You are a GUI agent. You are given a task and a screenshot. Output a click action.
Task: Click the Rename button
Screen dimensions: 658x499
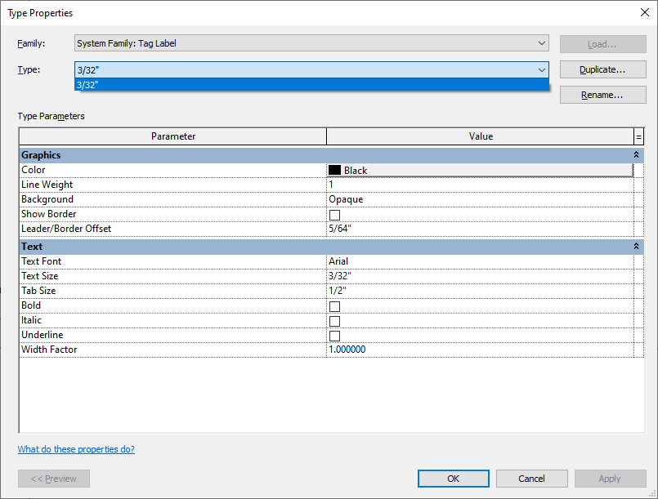(x=602, y=95)
